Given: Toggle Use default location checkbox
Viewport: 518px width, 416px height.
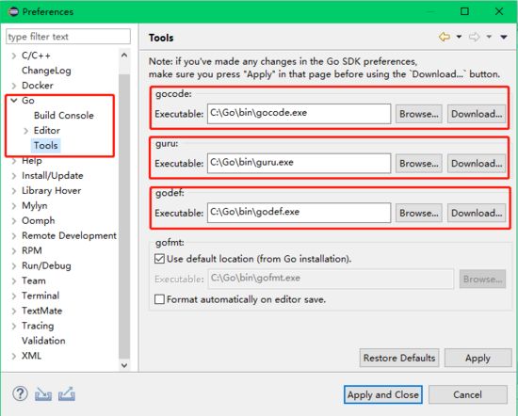Looking at the screenshot, I should [159, 259].
